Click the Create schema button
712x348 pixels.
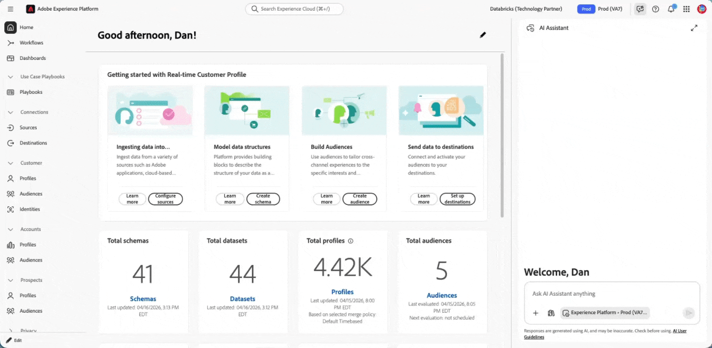(263, 199)
